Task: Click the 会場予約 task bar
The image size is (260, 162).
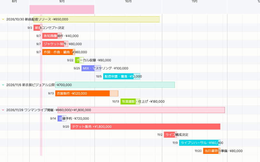Action: click(x=62, y=119)
